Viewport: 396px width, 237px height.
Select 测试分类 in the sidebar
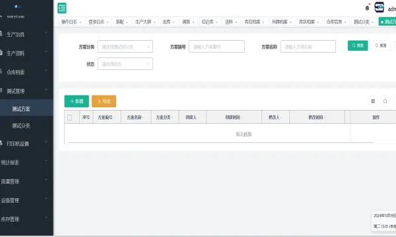26,126
